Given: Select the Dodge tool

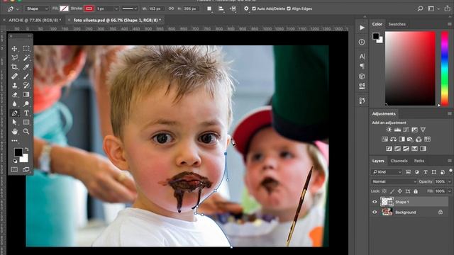Looking at the screenshot, I should pyautogui.click(x=26, y=104).
